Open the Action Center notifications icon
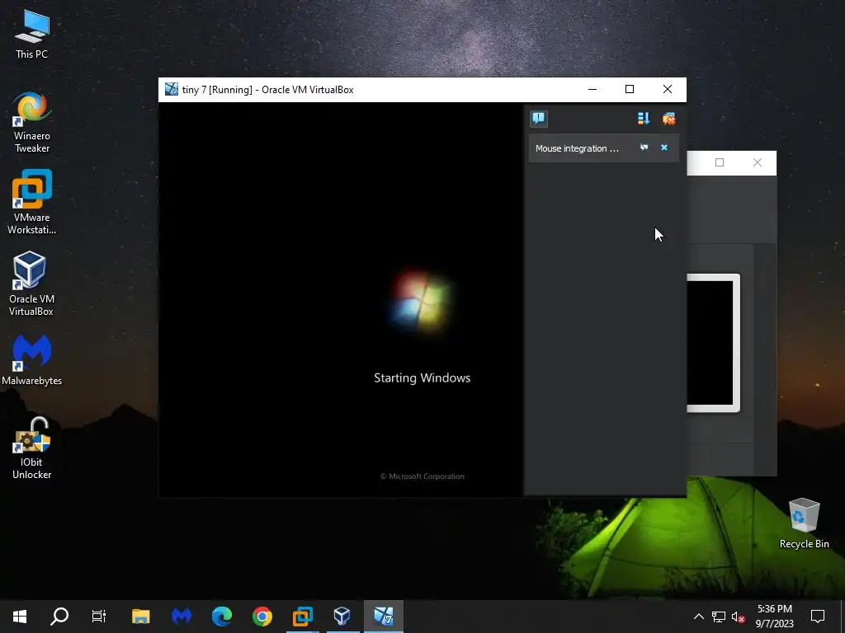The image size is (845, 633). pyautogui.click(x=818, y=617)
